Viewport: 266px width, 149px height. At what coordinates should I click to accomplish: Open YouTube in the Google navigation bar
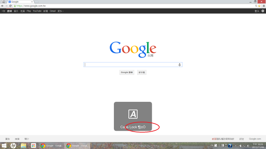coord(37,11)
